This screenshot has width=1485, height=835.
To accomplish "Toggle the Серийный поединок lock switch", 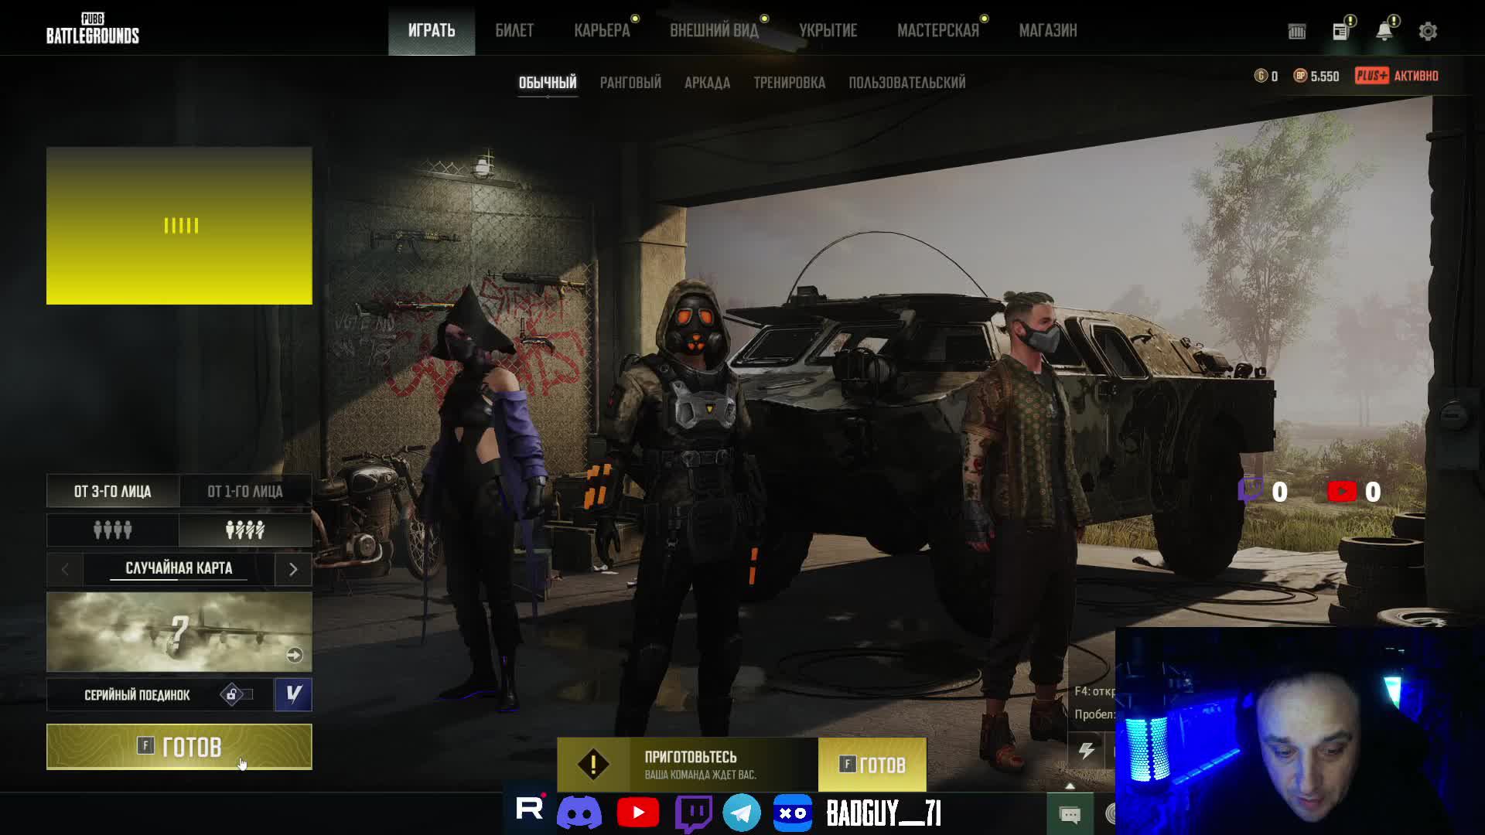I will [236, 694].
